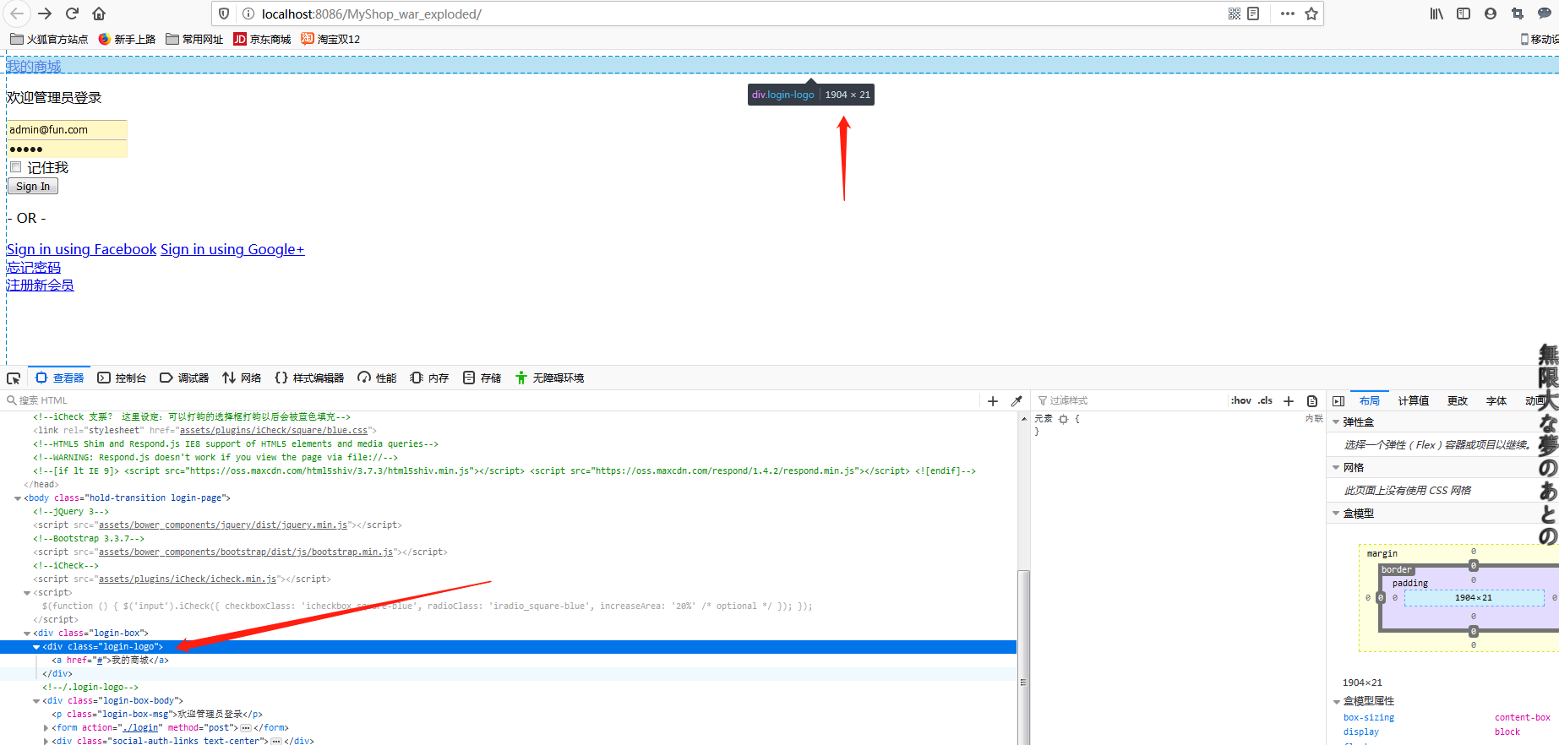Toggle print media simulation page icon

tap(1312, 401)
